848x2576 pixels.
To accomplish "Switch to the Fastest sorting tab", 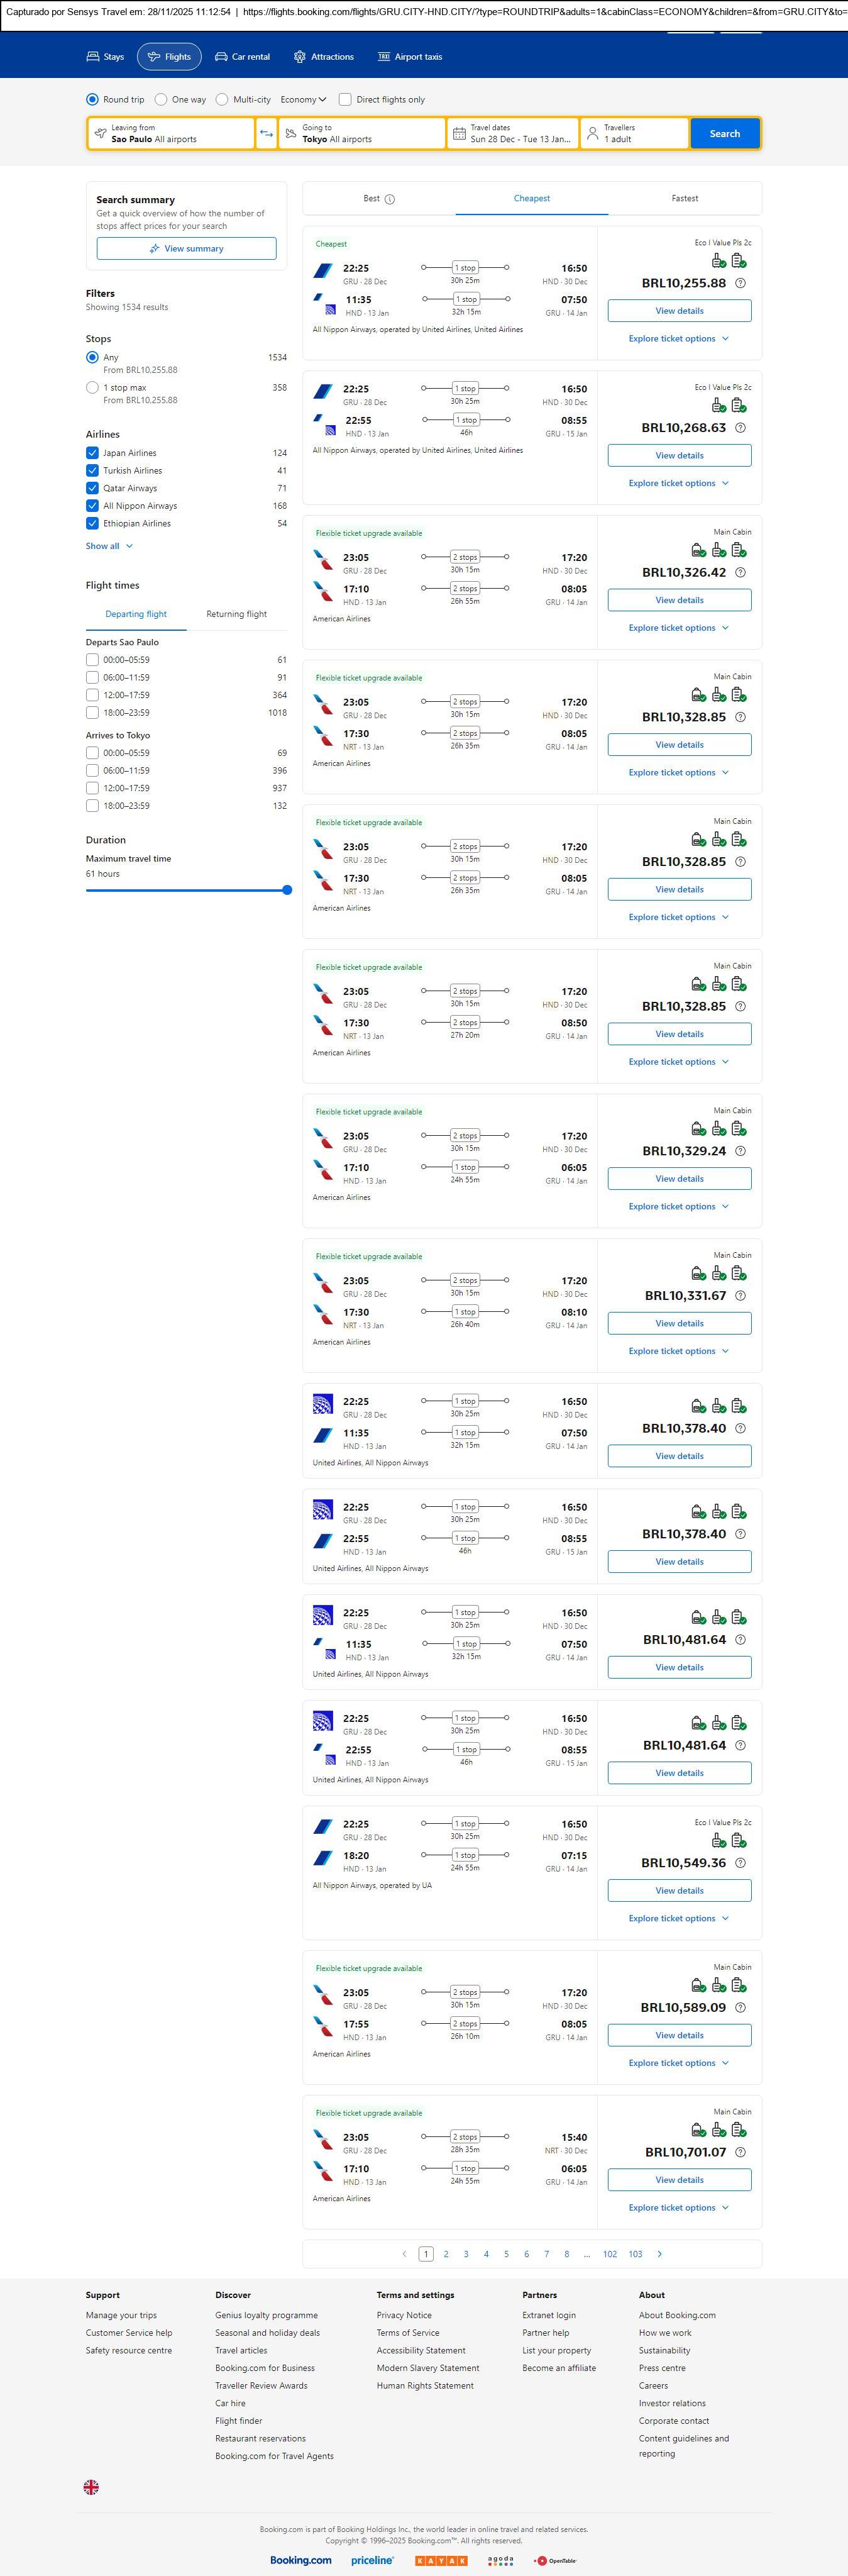I will (684, 199).
